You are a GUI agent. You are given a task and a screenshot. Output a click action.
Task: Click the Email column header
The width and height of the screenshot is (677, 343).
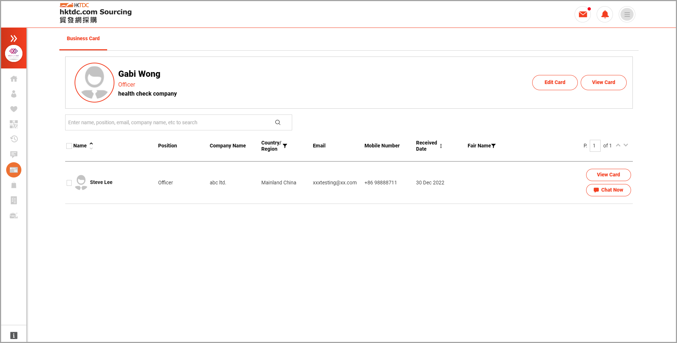[319, 146]
